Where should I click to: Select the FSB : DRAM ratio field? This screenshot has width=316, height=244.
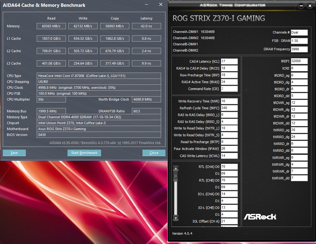[x=299, y=41]
